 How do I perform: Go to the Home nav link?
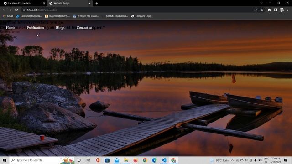[10, 27]
